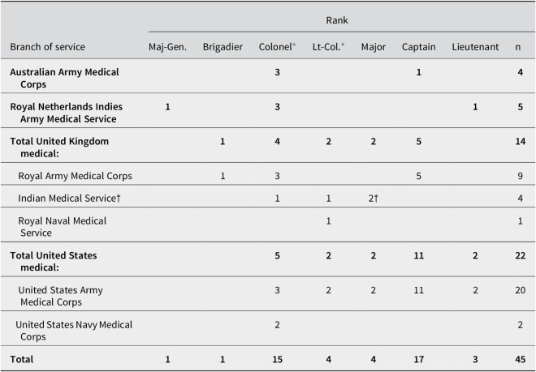Click the grand total value 45

tap(520, 359)
